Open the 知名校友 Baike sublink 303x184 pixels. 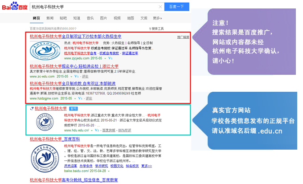(x=132, y=166)
